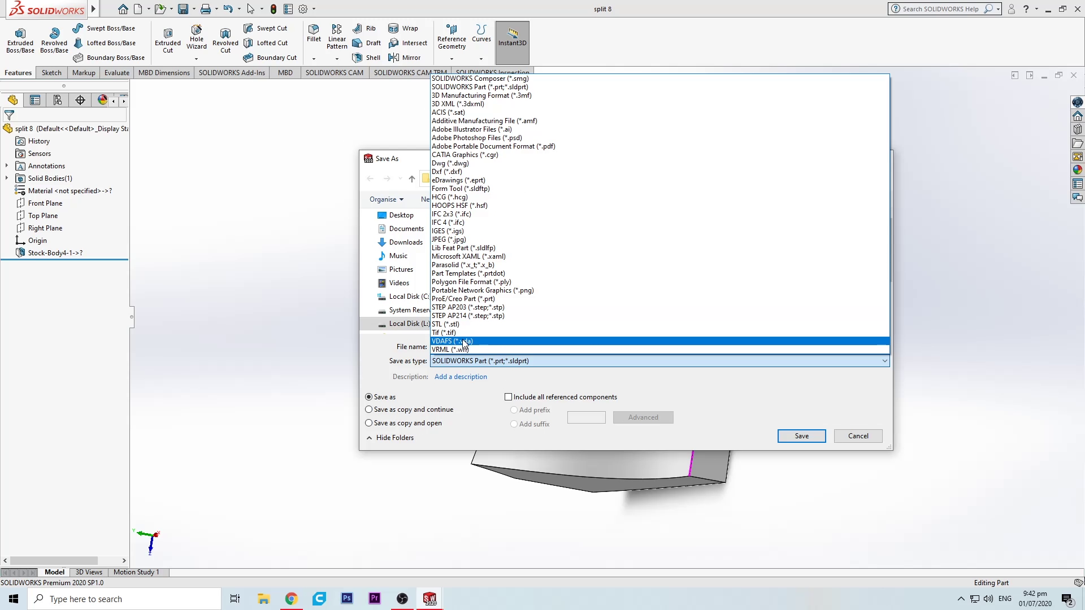Expand the Fillet dropdown arrow
The height and width of the screenshot is (610, 1085).
(314, 59)
